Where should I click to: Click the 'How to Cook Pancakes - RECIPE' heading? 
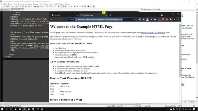point(71,78)
